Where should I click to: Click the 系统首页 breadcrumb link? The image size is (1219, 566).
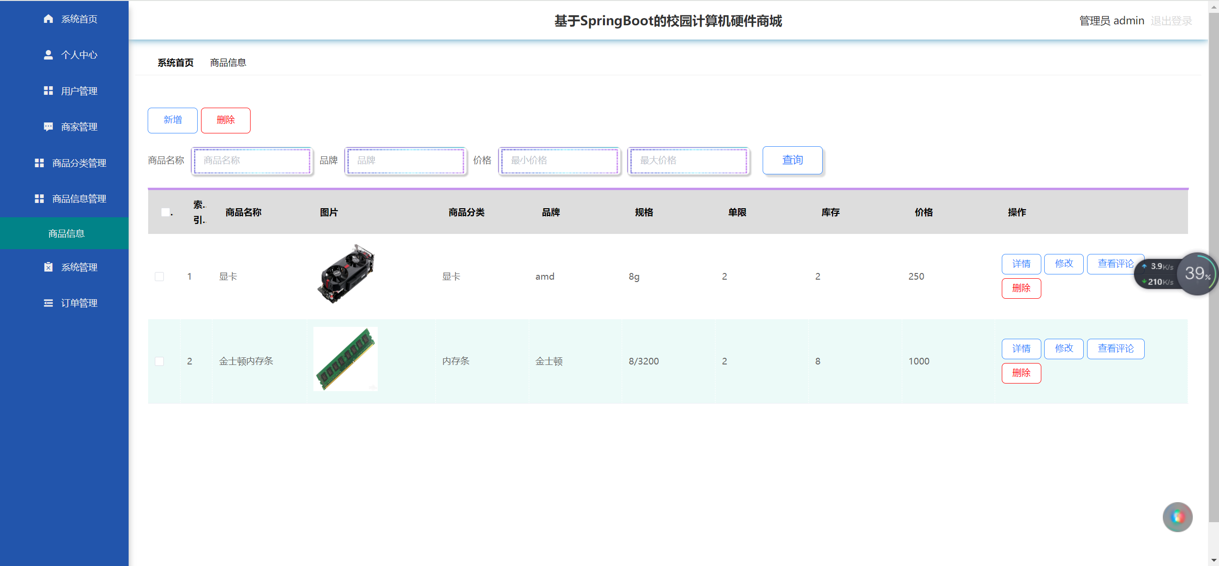(x=175, y=62)
